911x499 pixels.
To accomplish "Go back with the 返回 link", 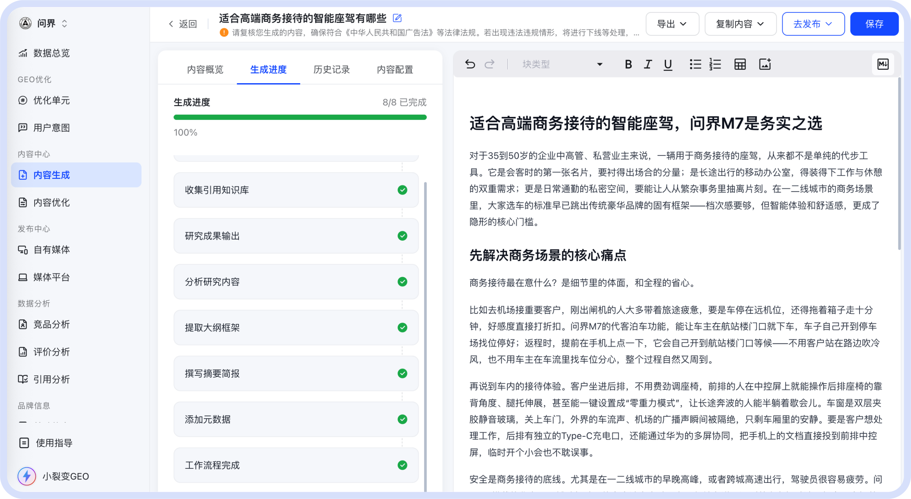I will 183,24.
